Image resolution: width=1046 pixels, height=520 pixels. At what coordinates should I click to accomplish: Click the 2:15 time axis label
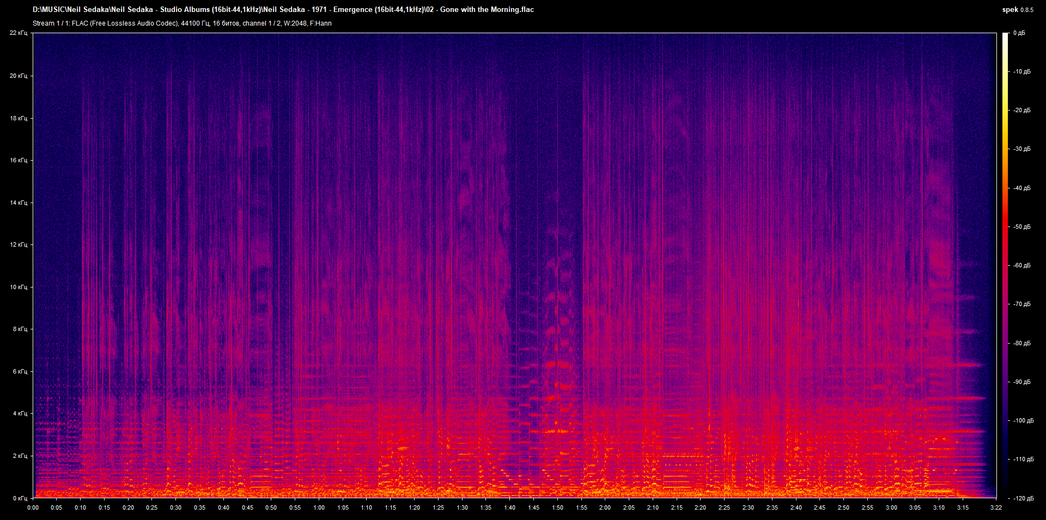[677, 508]
